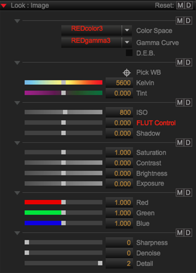Toggle the D.E.B. checkbox
The image size is (196, 273).
click(x=129, y=53)
